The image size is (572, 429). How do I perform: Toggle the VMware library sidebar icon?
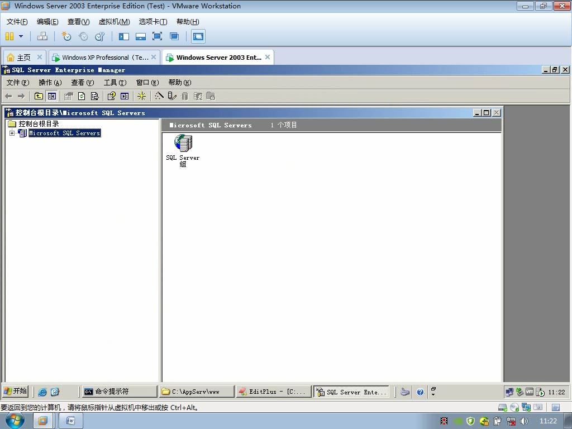(123, 36)
